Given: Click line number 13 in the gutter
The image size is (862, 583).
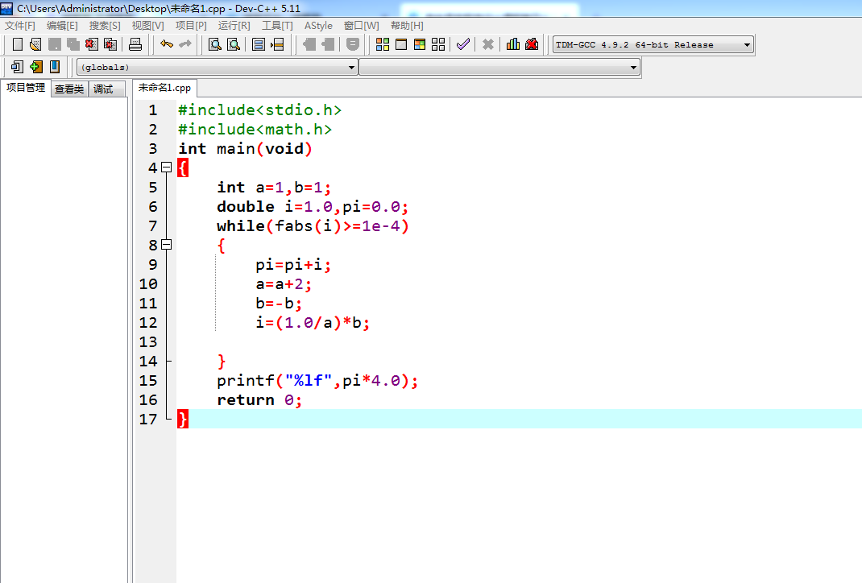Looking at the screenshot, I should (148, 341).
